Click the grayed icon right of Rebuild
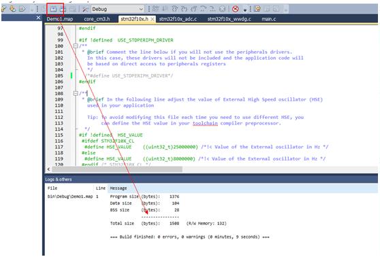The height and width of the screenshot is (257, 380). [72, 10]
